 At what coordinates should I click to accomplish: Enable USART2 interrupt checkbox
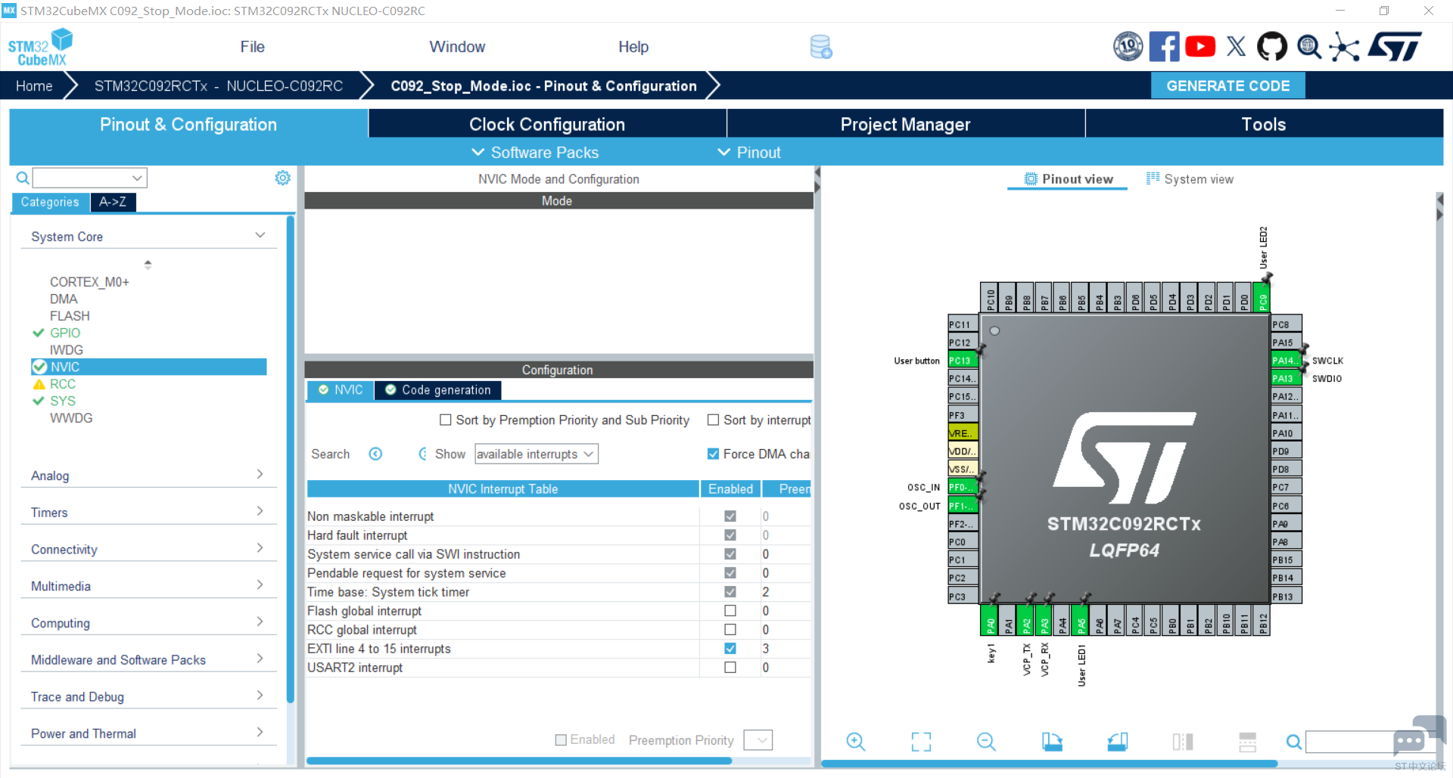(x=730, y=668)
